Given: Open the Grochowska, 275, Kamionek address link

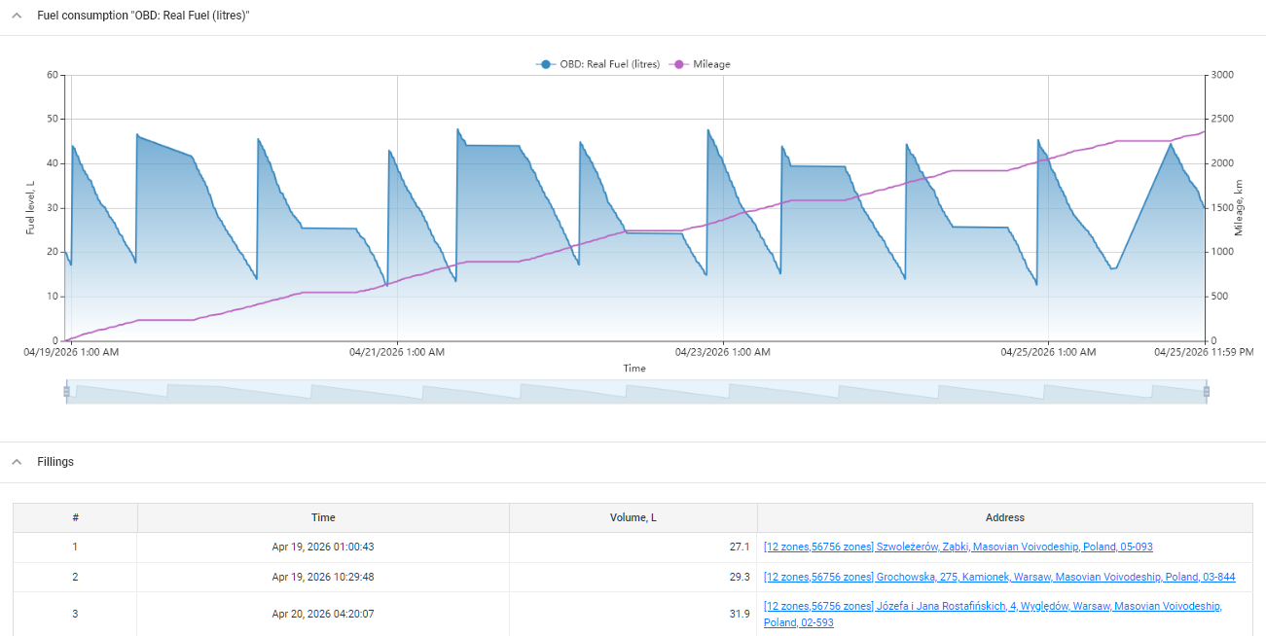Looking at the screenshot, I should coord(999,577).
